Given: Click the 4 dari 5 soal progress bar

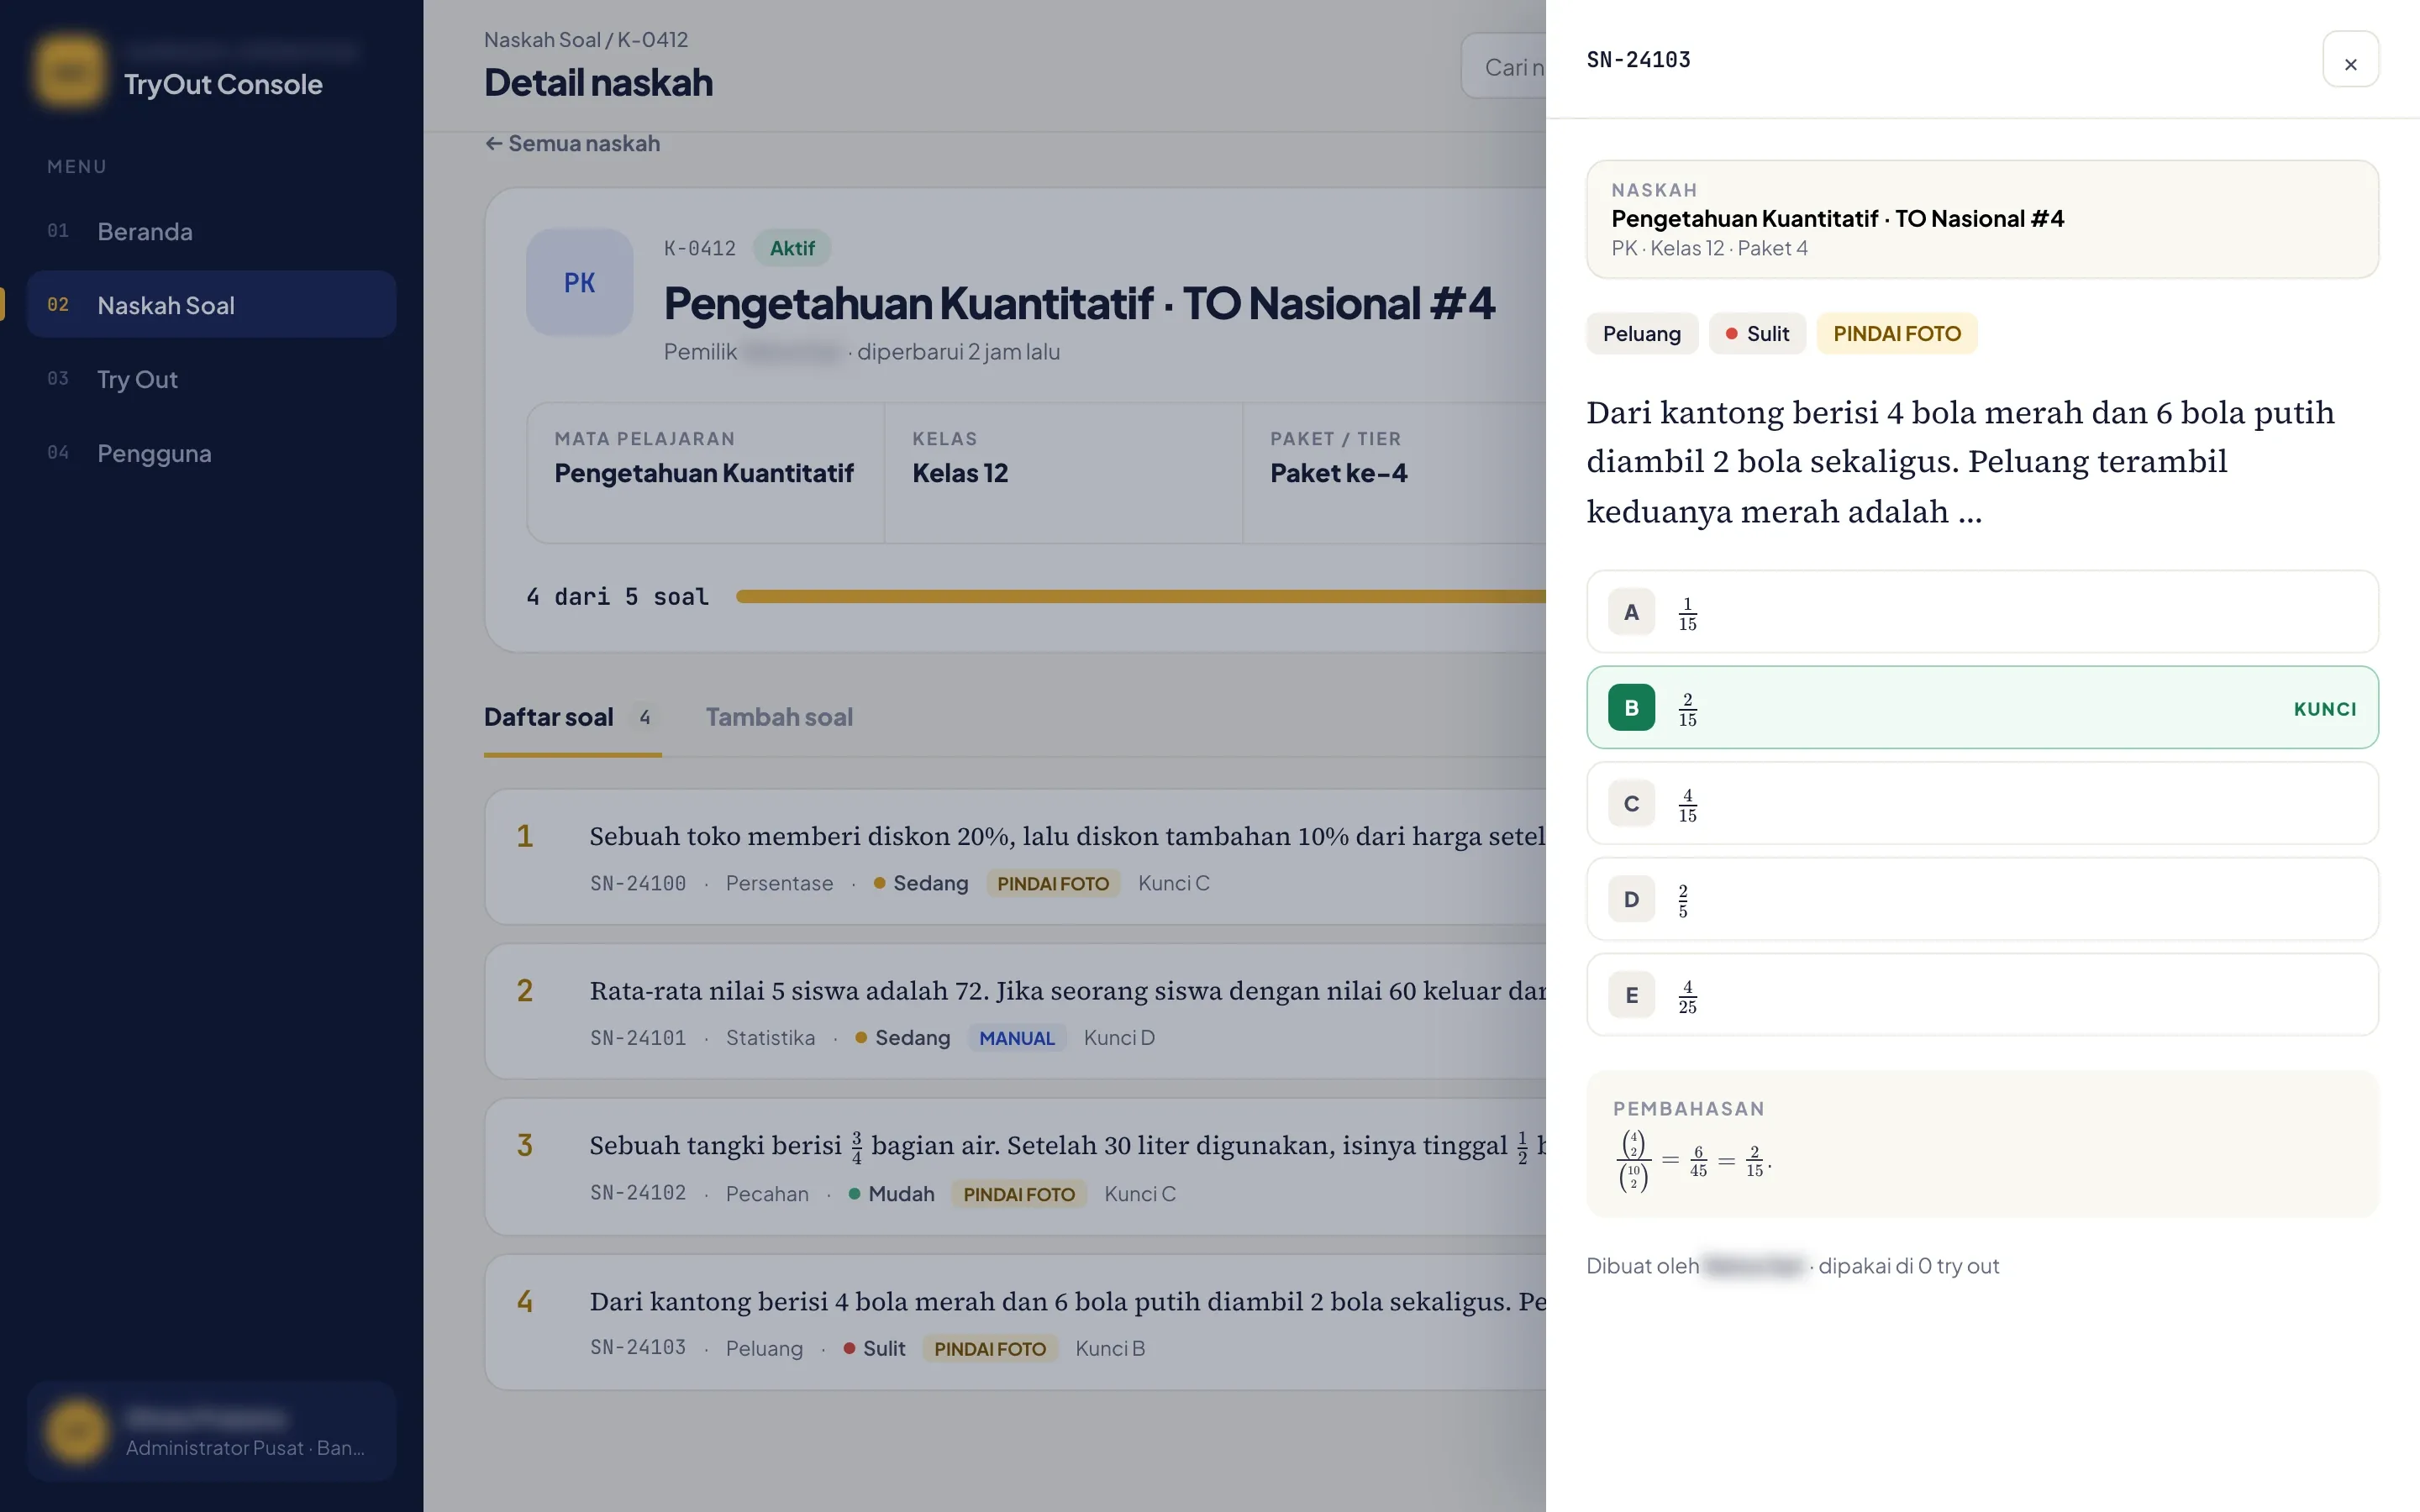Looking at the screenshot, I should point(1140,597).
